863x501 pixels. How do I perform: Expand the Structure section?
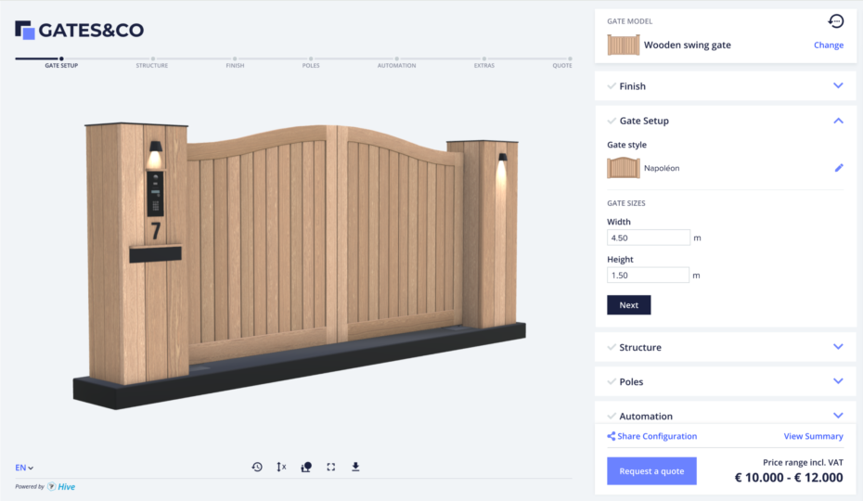[x=838, y=347]
